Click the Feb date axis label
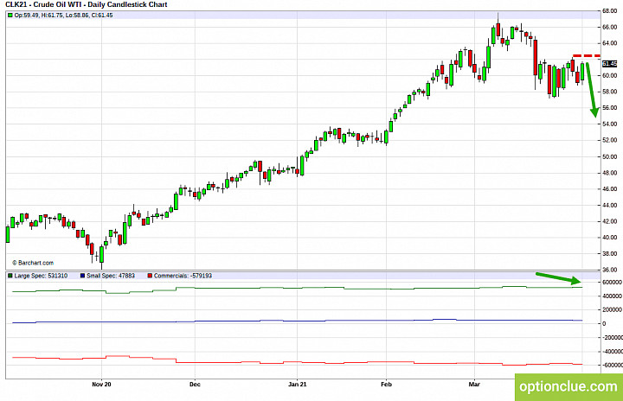 click(x=386, y=385)
